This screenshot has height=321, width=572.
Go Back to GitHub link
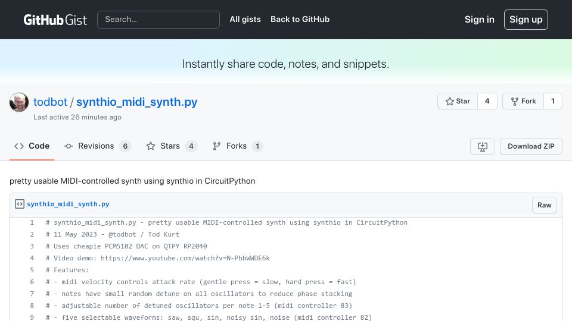pyautogui.click(x=300, y=19)
